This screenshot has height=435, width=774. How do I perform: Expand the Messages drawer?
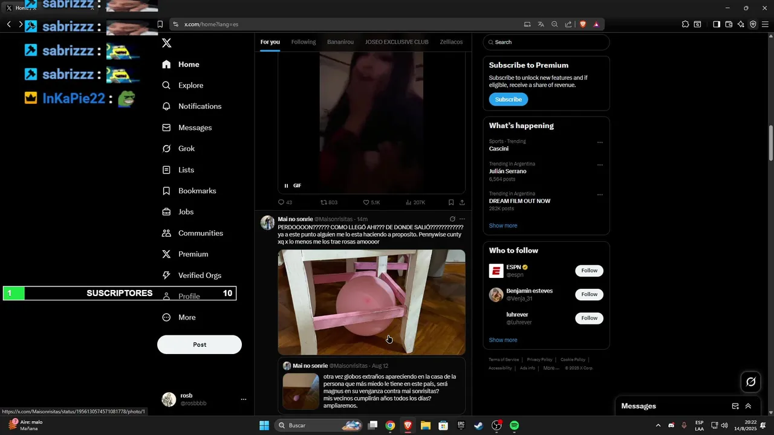[x=748, y=406]
